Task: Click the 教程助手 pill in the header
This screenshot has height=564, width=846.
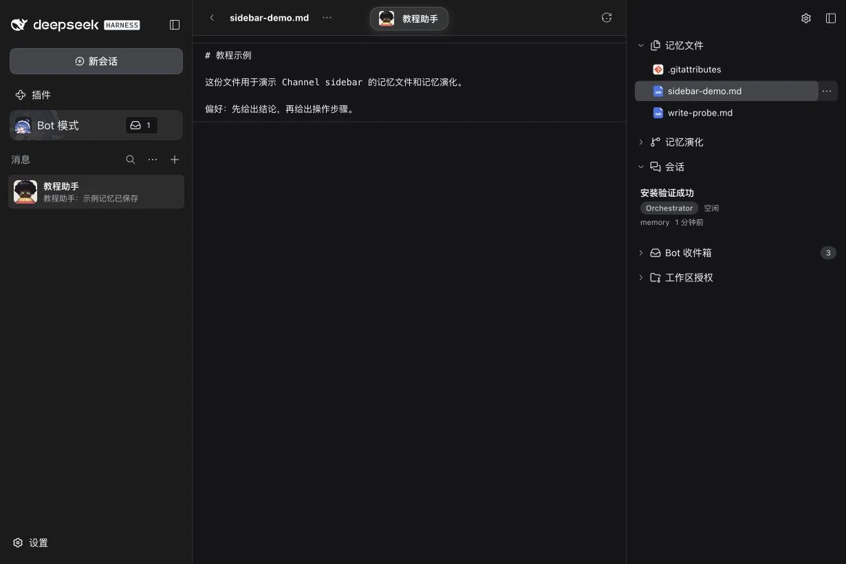Action: (x=409, y=19)
